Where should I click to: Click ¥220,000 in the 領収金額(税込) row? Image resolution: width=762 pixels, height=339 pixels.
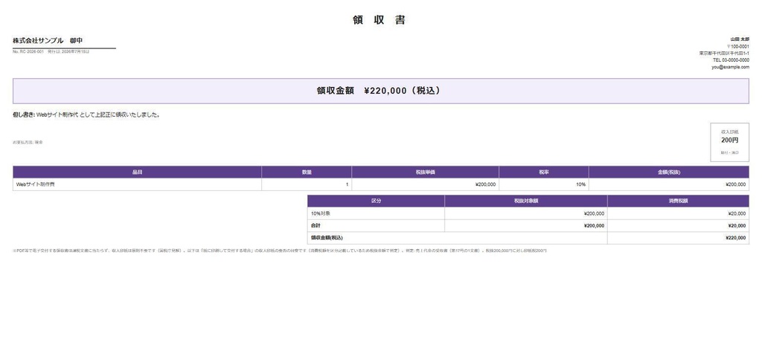(x=678, y=238)
